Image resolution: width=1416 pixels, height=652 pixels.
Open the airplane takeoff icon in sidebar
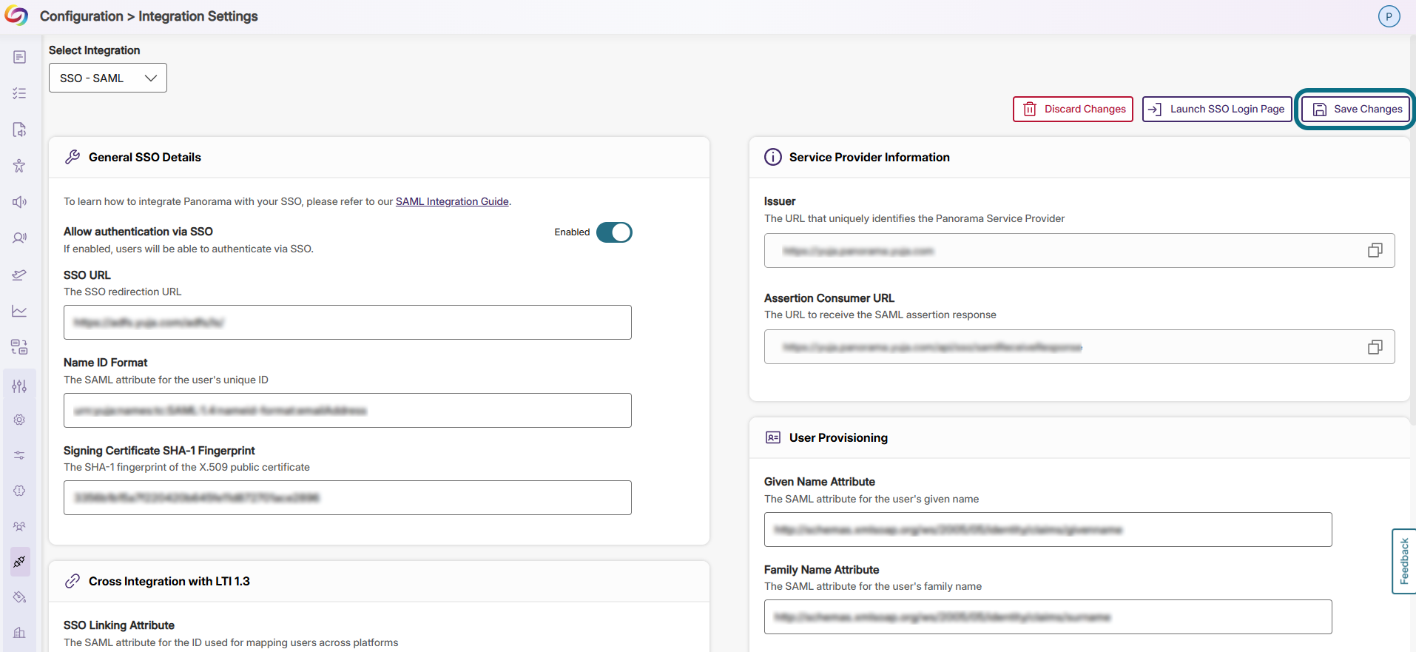19,275
